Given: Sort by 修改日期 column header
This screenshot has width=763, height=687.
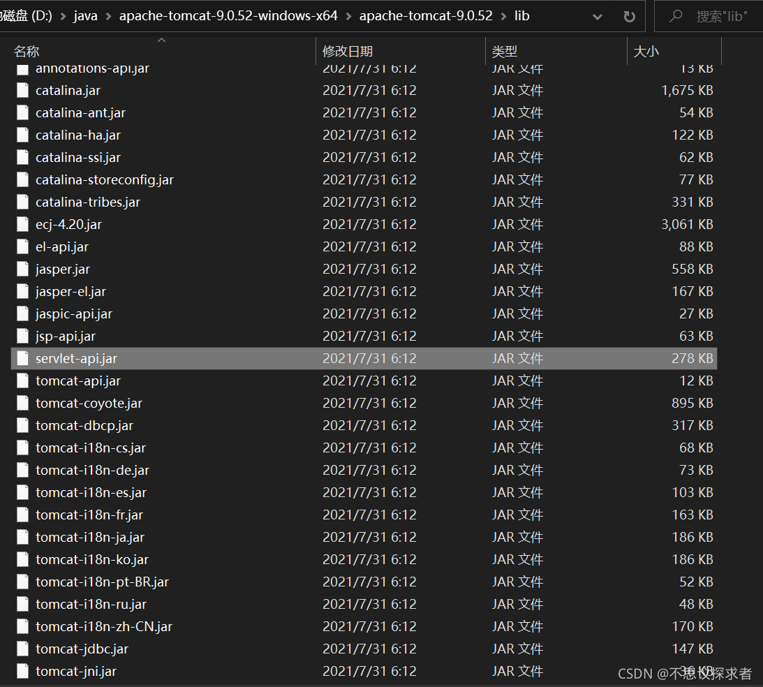Looking at the screenshot, I should click(x=401, y=51).
